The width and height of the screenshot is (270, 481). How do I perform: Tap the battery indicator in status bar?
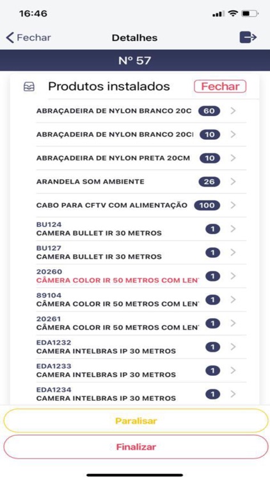coord(250,14)
